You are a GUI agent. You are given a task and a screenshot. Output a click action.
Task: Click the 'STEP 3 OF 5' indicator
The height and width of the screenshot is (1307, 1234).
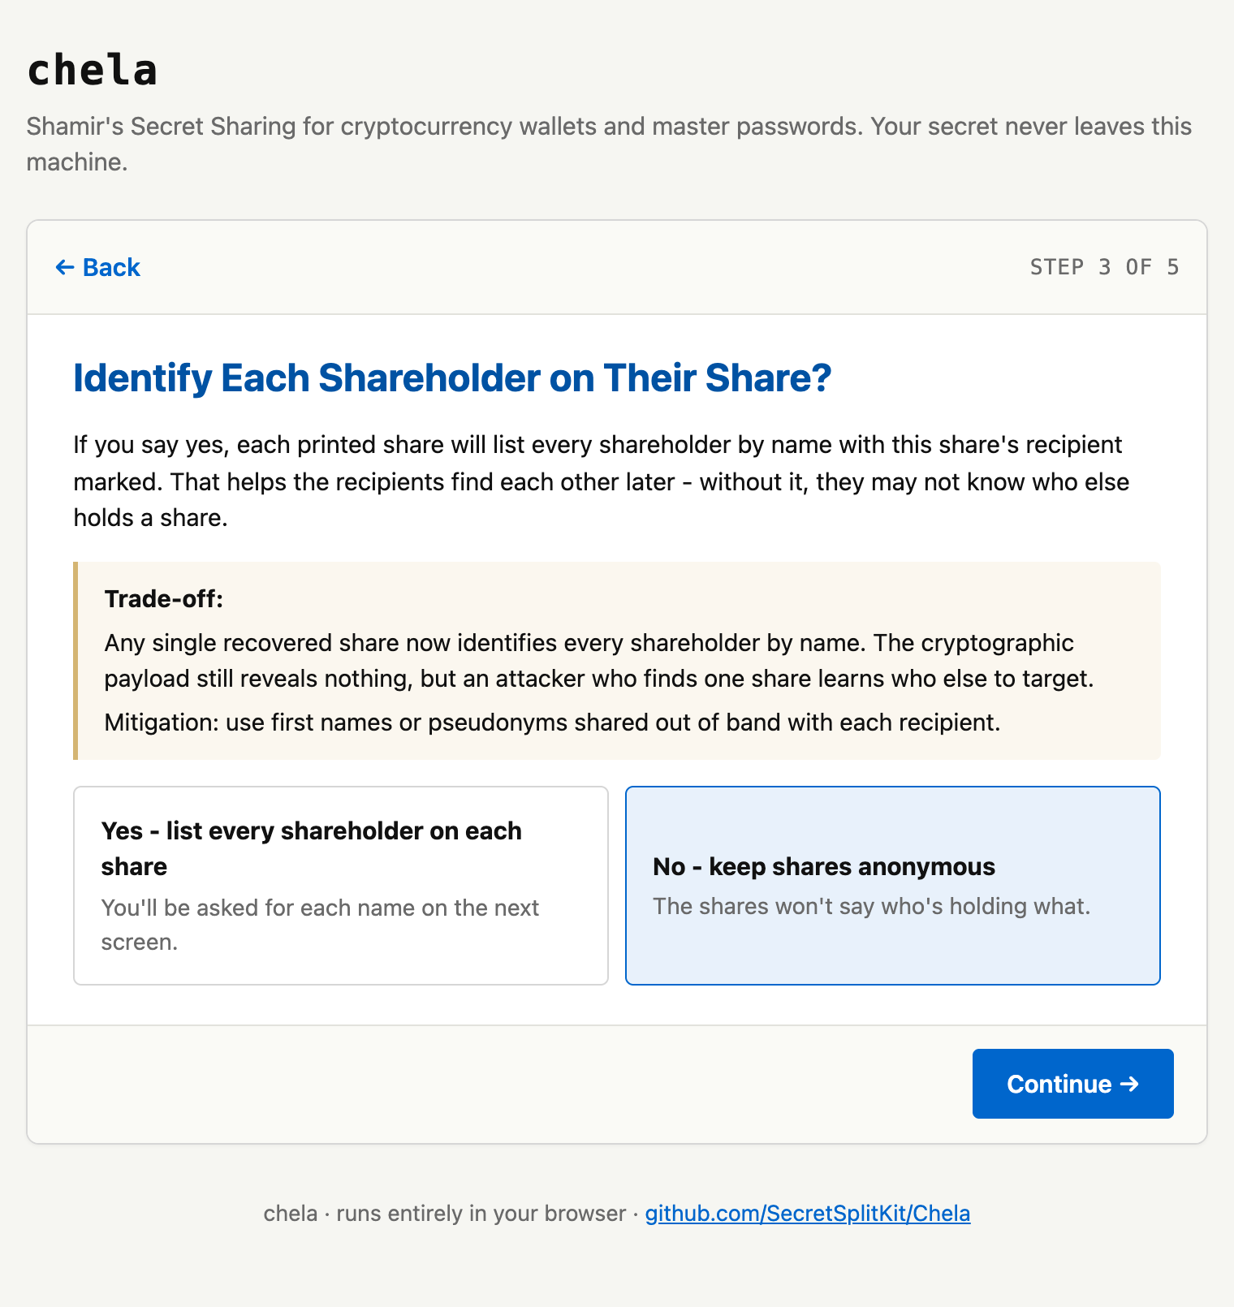(1104, 267)
